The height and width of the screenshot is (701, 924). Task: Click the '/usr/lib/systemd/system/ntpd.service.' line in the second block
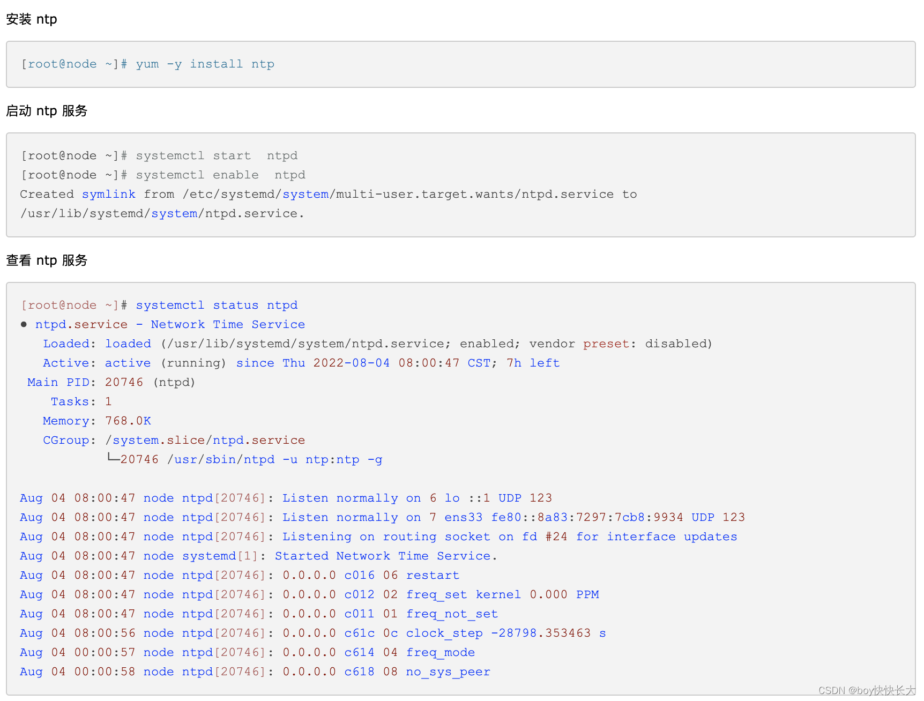[x=162, y=214]
